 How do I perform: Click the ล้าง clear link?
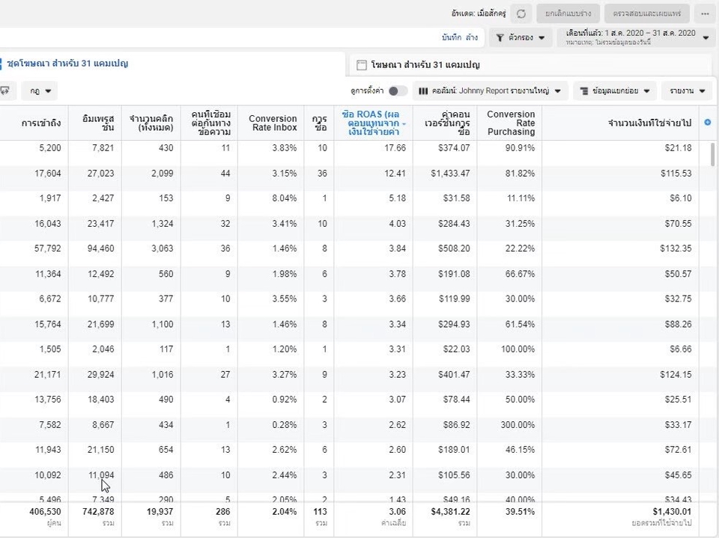point(471,37)
